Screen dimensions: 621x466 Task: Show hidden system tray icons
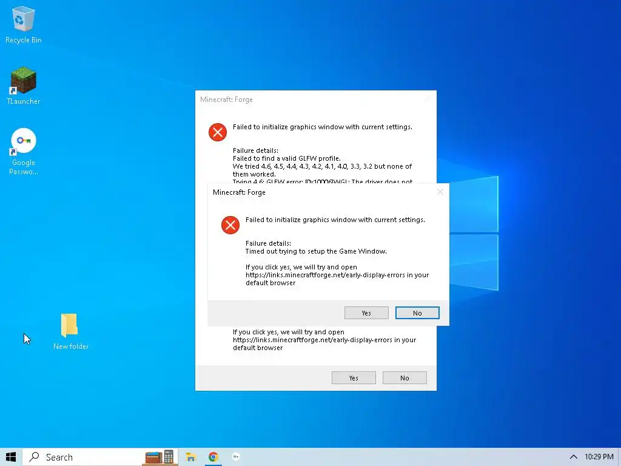click(x=573, y=457)
